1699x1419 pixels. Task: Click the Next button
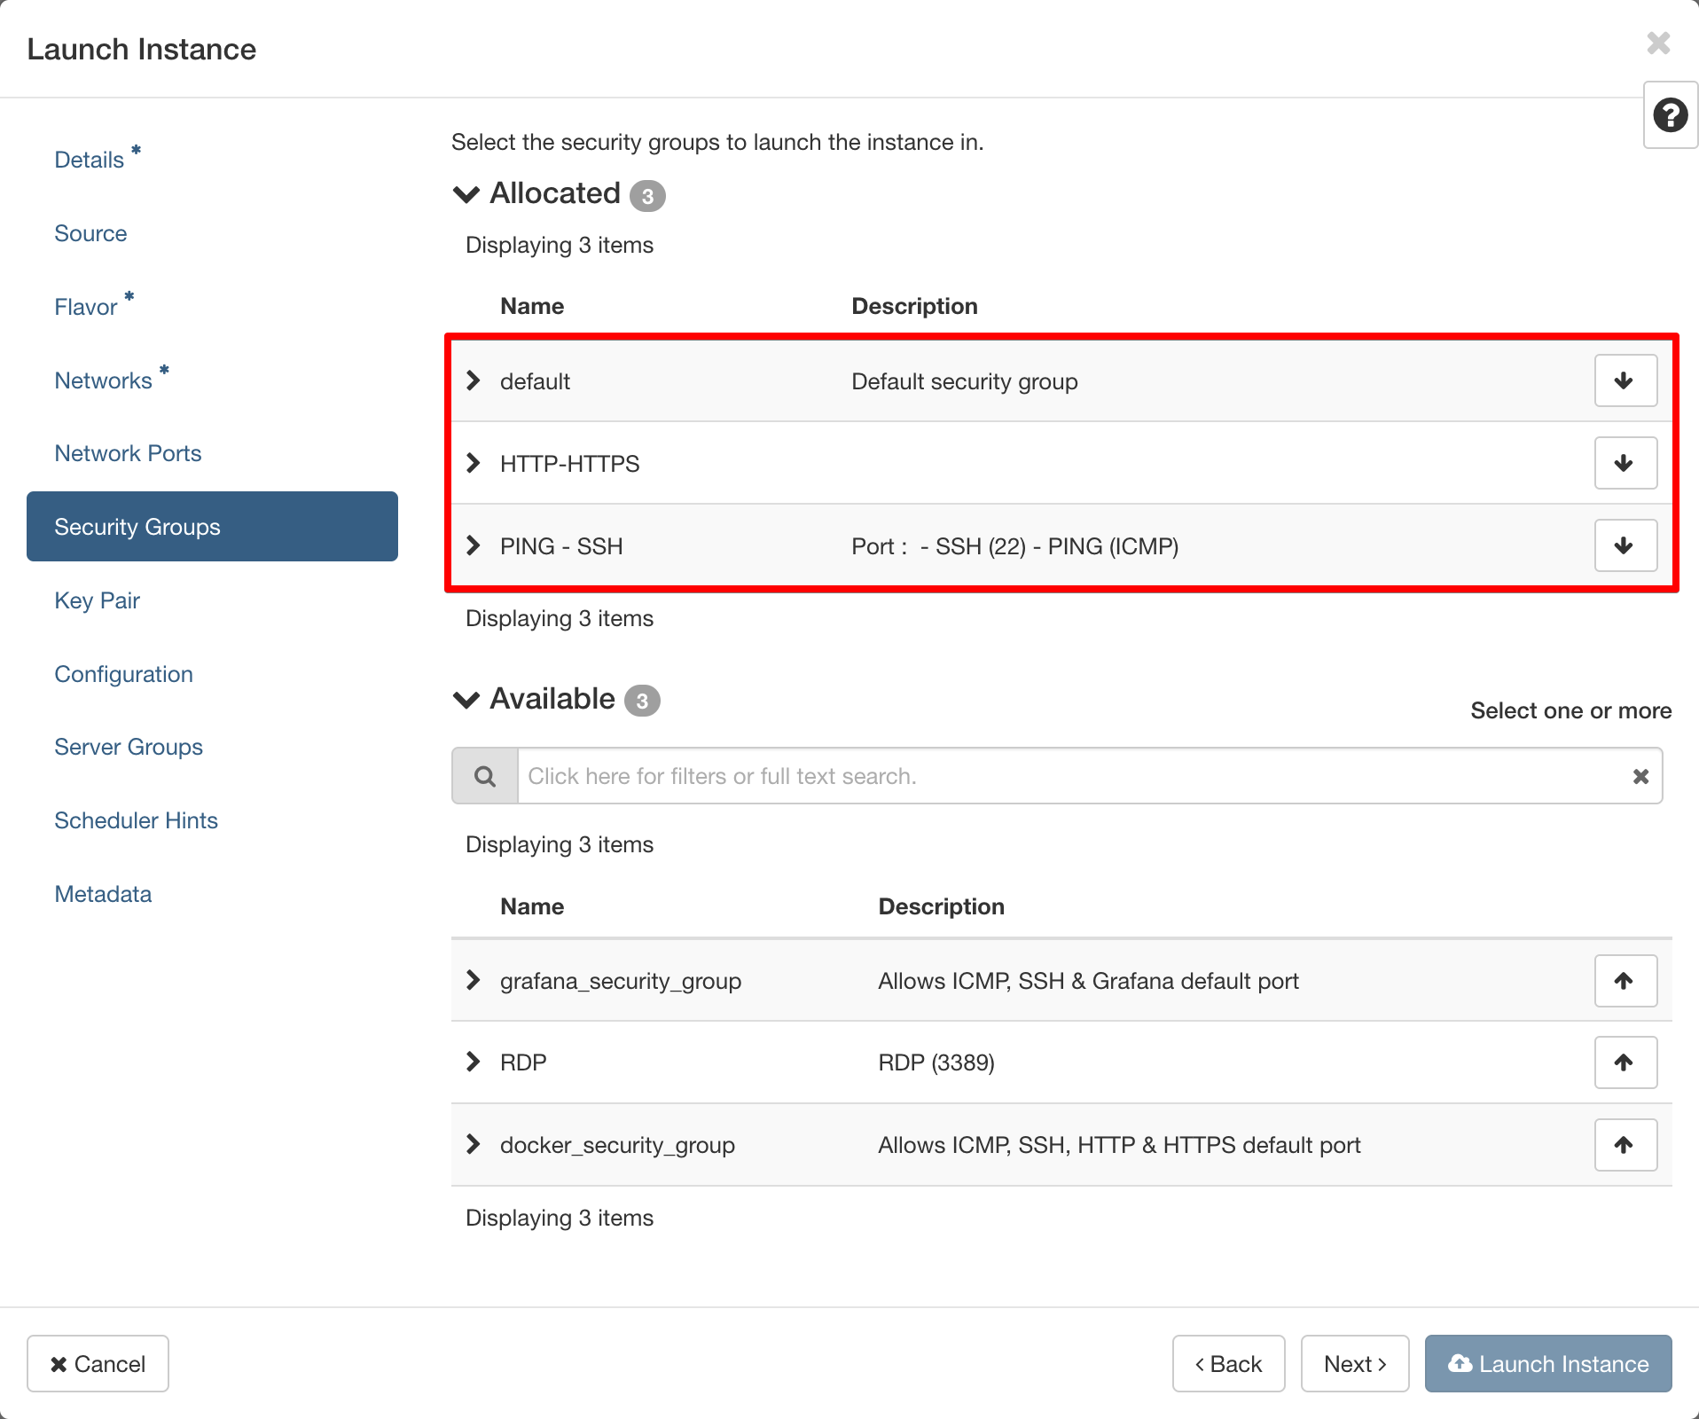pyautogui.click(x=1354, y=1364)
